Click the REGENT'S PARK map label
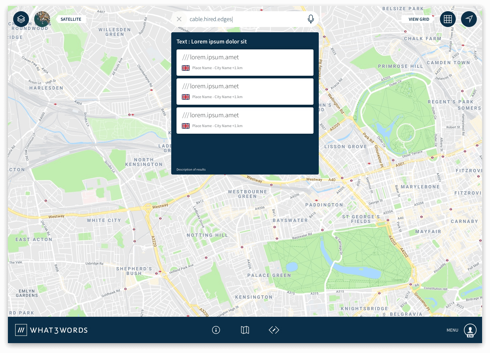This screenshot has height=353, width=490. tap(450, 102)
